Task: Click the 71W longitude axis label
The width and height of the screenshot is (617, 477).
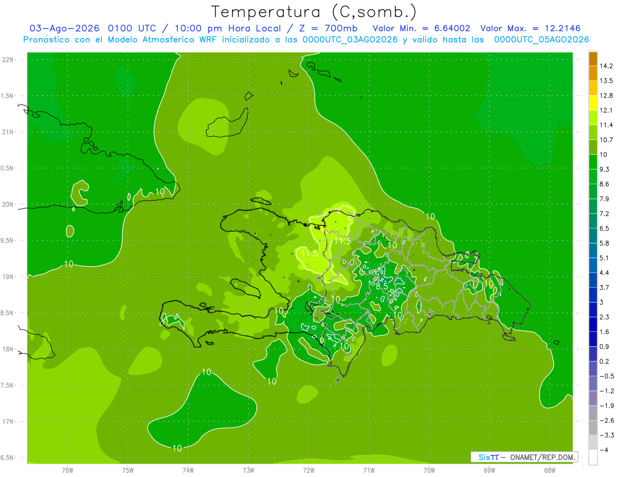Action: point(369,470)
